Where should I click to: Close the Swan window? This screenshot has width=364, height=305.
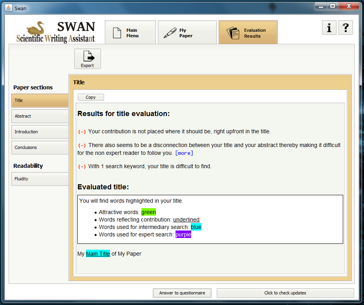[x=349, y=6]
